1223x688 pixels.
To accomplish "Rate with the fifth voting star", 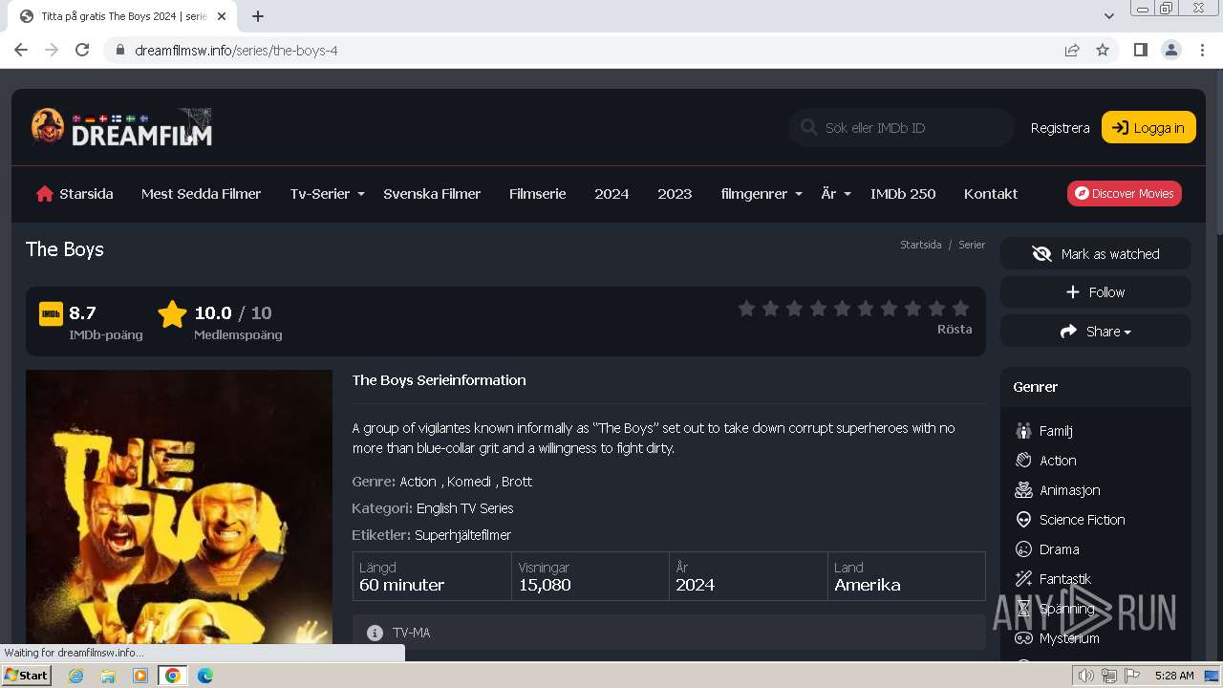I will click(842, 308).
